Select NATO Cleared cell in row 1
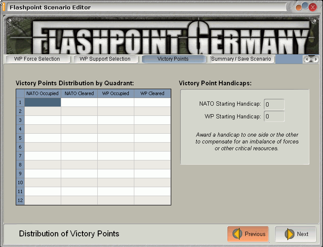Viewport: 323px width, 247px height. [x=79, y=102]
